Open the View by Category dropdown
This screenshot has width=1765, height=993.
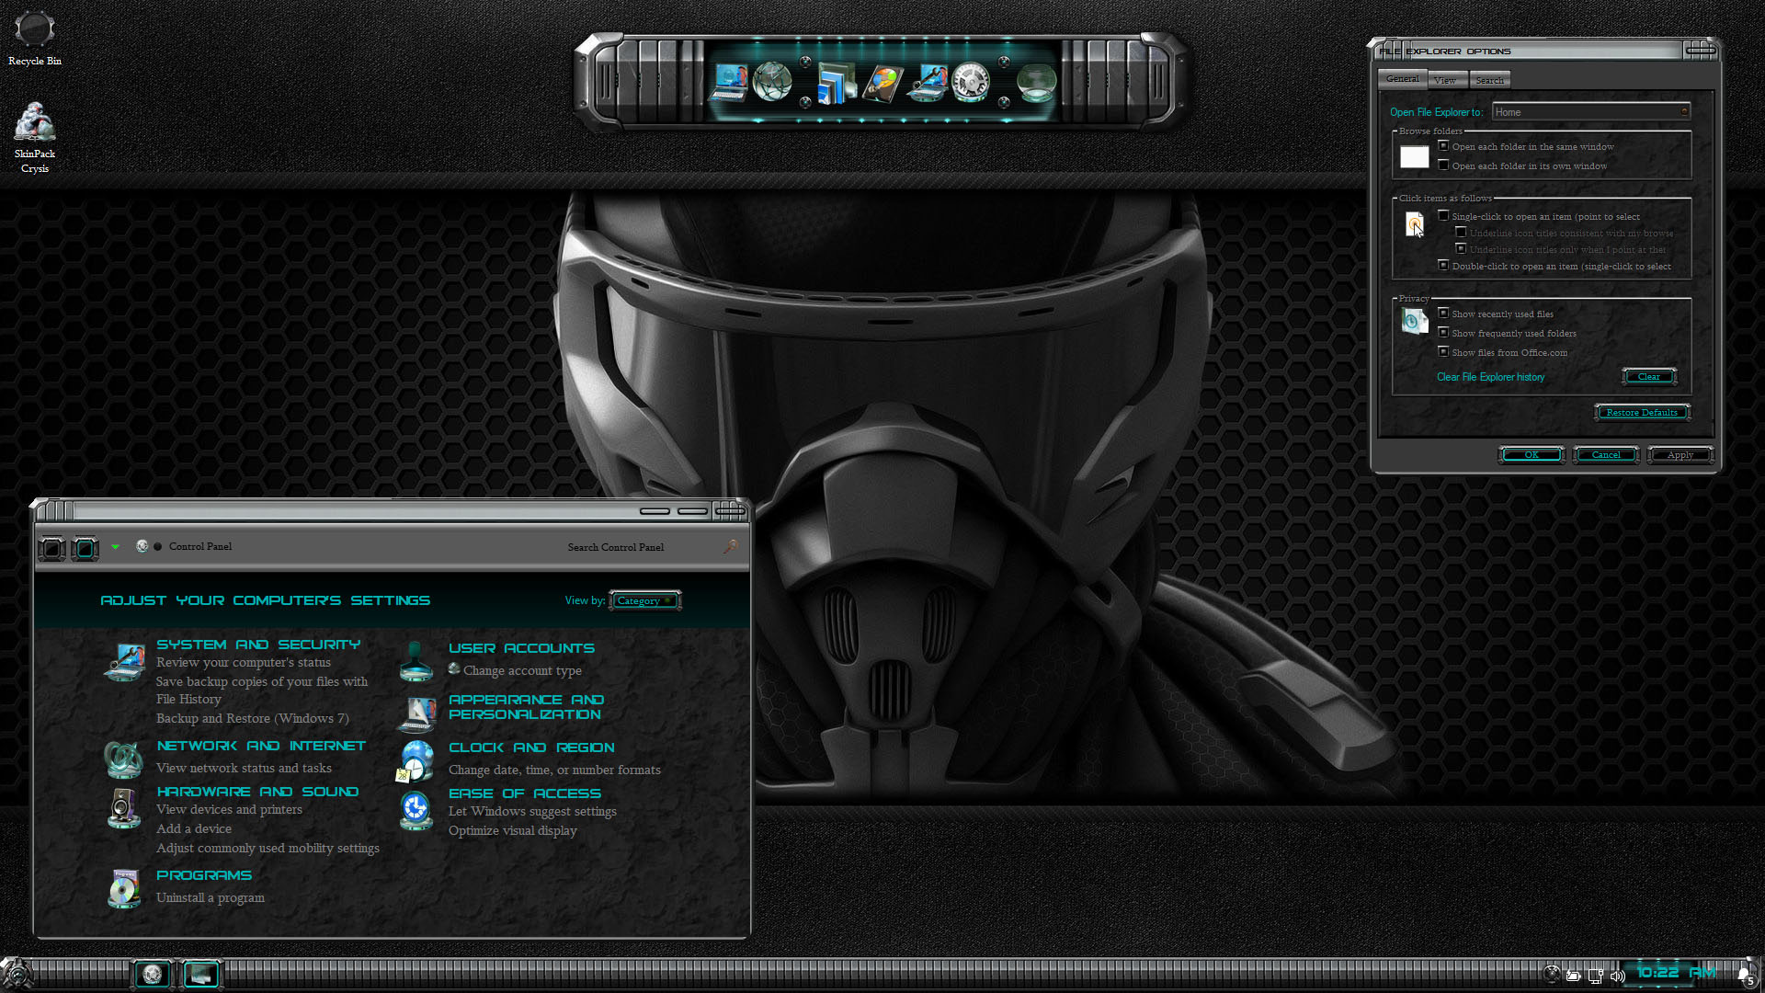point(644,600)
